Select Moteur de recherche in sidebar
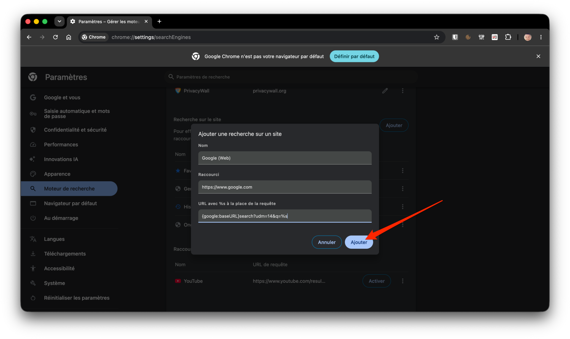This screenshot has height=339, width=570. click(x=69, y=189)
